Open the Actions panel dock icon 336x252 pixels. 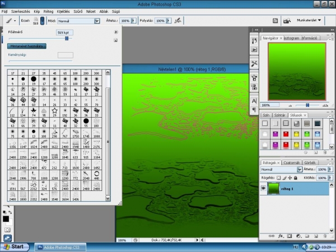tap(254, 50)
